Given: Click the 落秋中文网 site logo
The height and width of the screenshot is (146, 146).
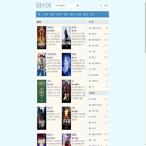Looking at the screenshot, I should (x=43, y=6).
